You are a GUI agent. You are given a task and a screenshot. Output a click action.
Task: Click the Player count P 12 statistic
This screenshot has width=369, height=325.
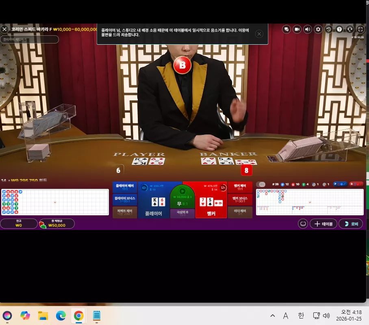(285, 184)
